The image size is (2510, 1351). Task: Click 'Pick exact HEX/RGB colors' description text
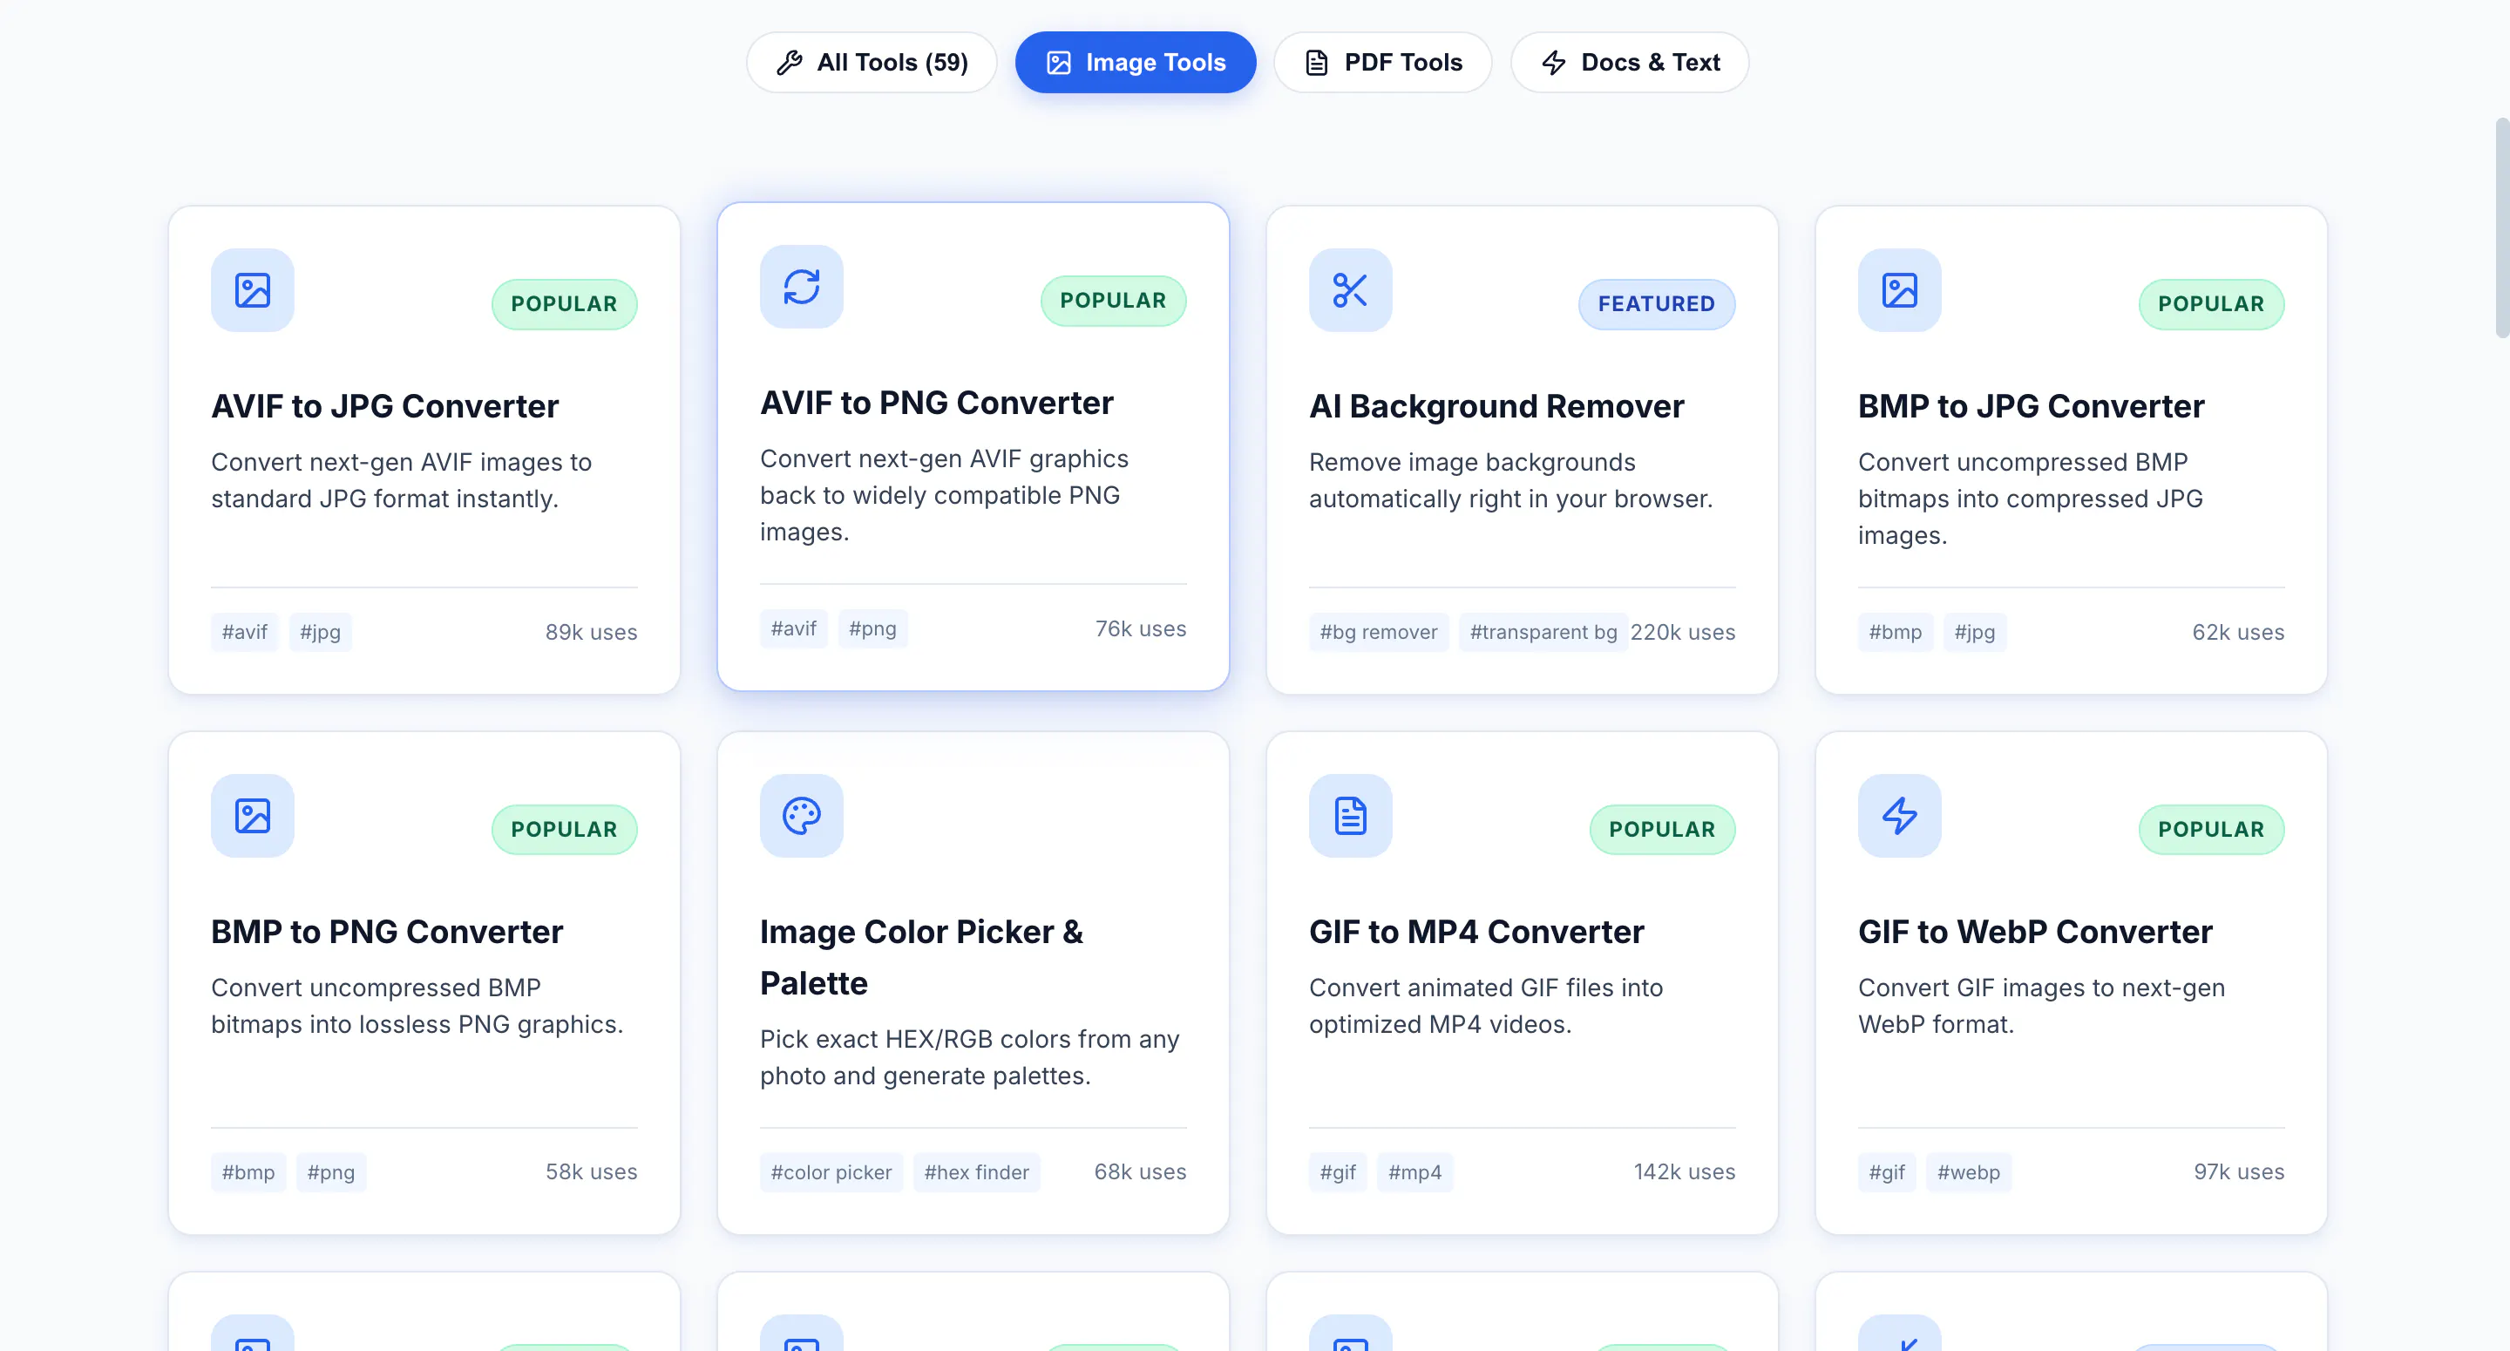969,1057
